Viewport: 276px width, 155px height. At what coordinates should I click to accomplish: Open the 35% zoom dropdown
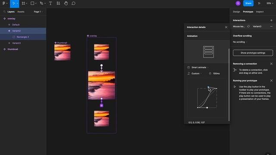270,3
